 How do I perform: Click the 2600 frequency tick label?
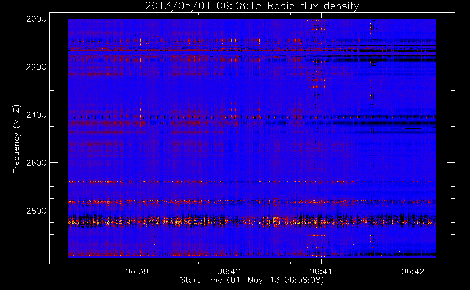pos(36,163)
